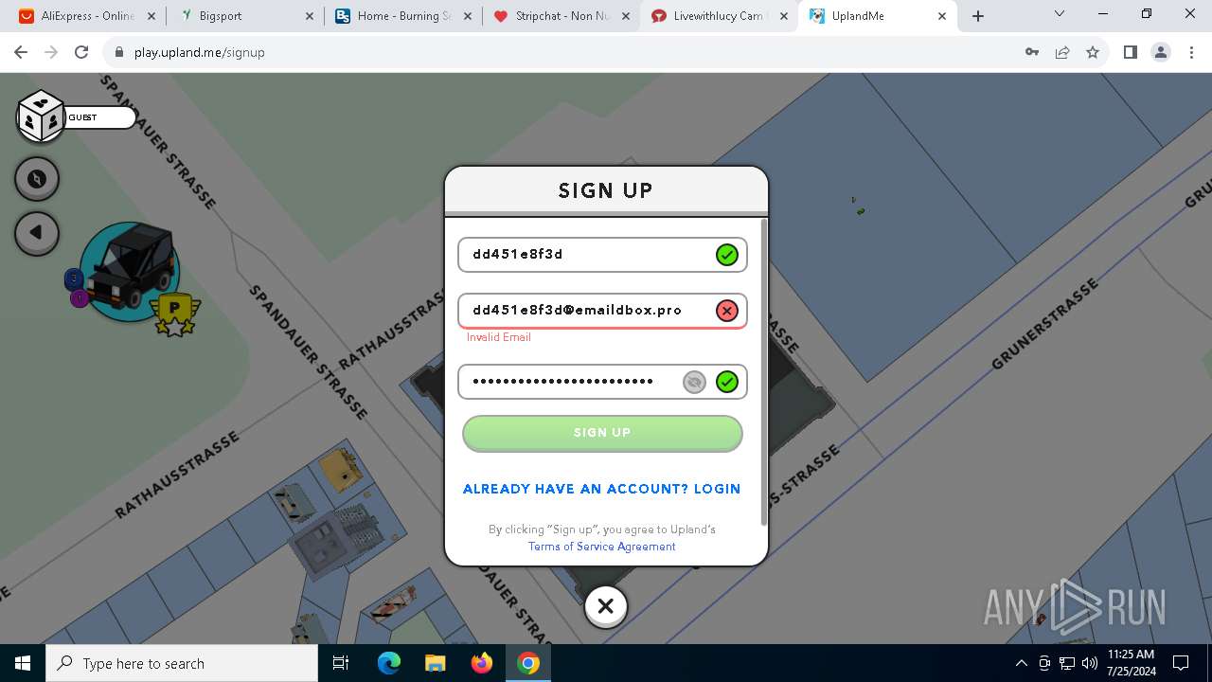Click the blue number 3 badge

[74, 278]
